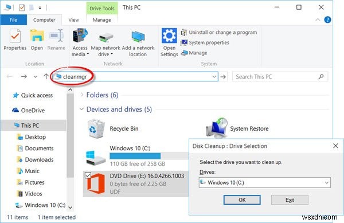
Task: Switch to the Manage ribbon tab
Action: click(102, 20)
